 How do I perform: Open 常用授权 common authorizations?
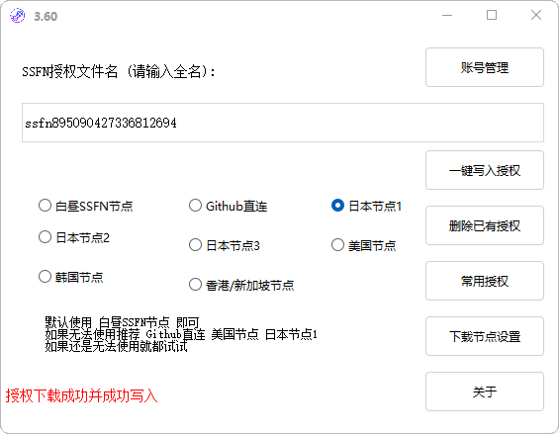click(485, 281)
